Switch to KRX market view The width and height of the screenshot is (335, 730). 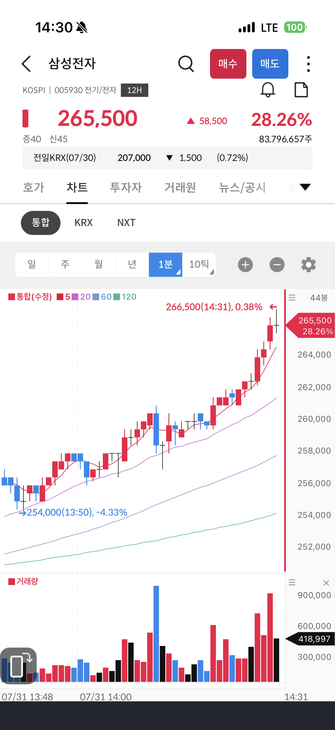(x=84, y=223)
